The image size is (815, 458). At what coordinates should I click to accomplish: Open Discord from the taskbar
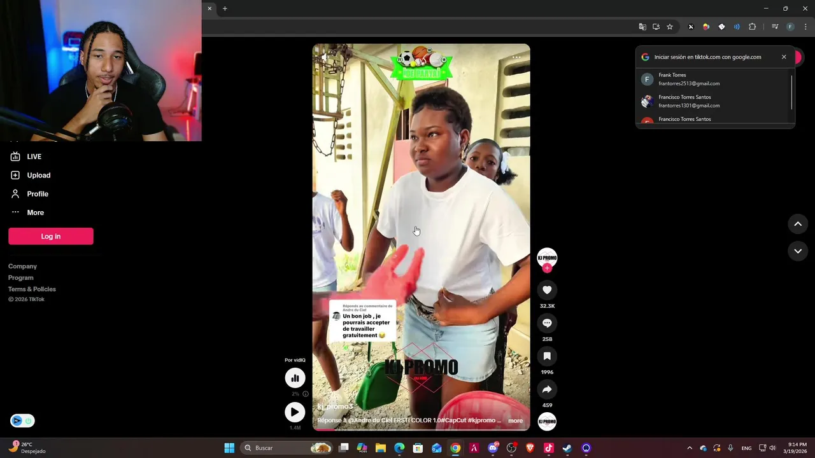pos(493,448)
